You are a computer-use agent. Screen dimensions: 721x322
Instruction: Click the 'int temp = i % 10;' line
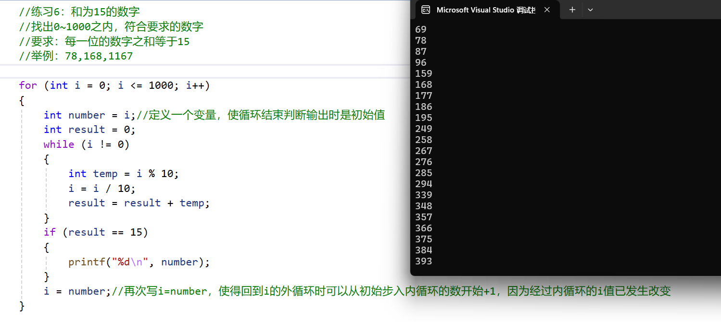point(124,174)
